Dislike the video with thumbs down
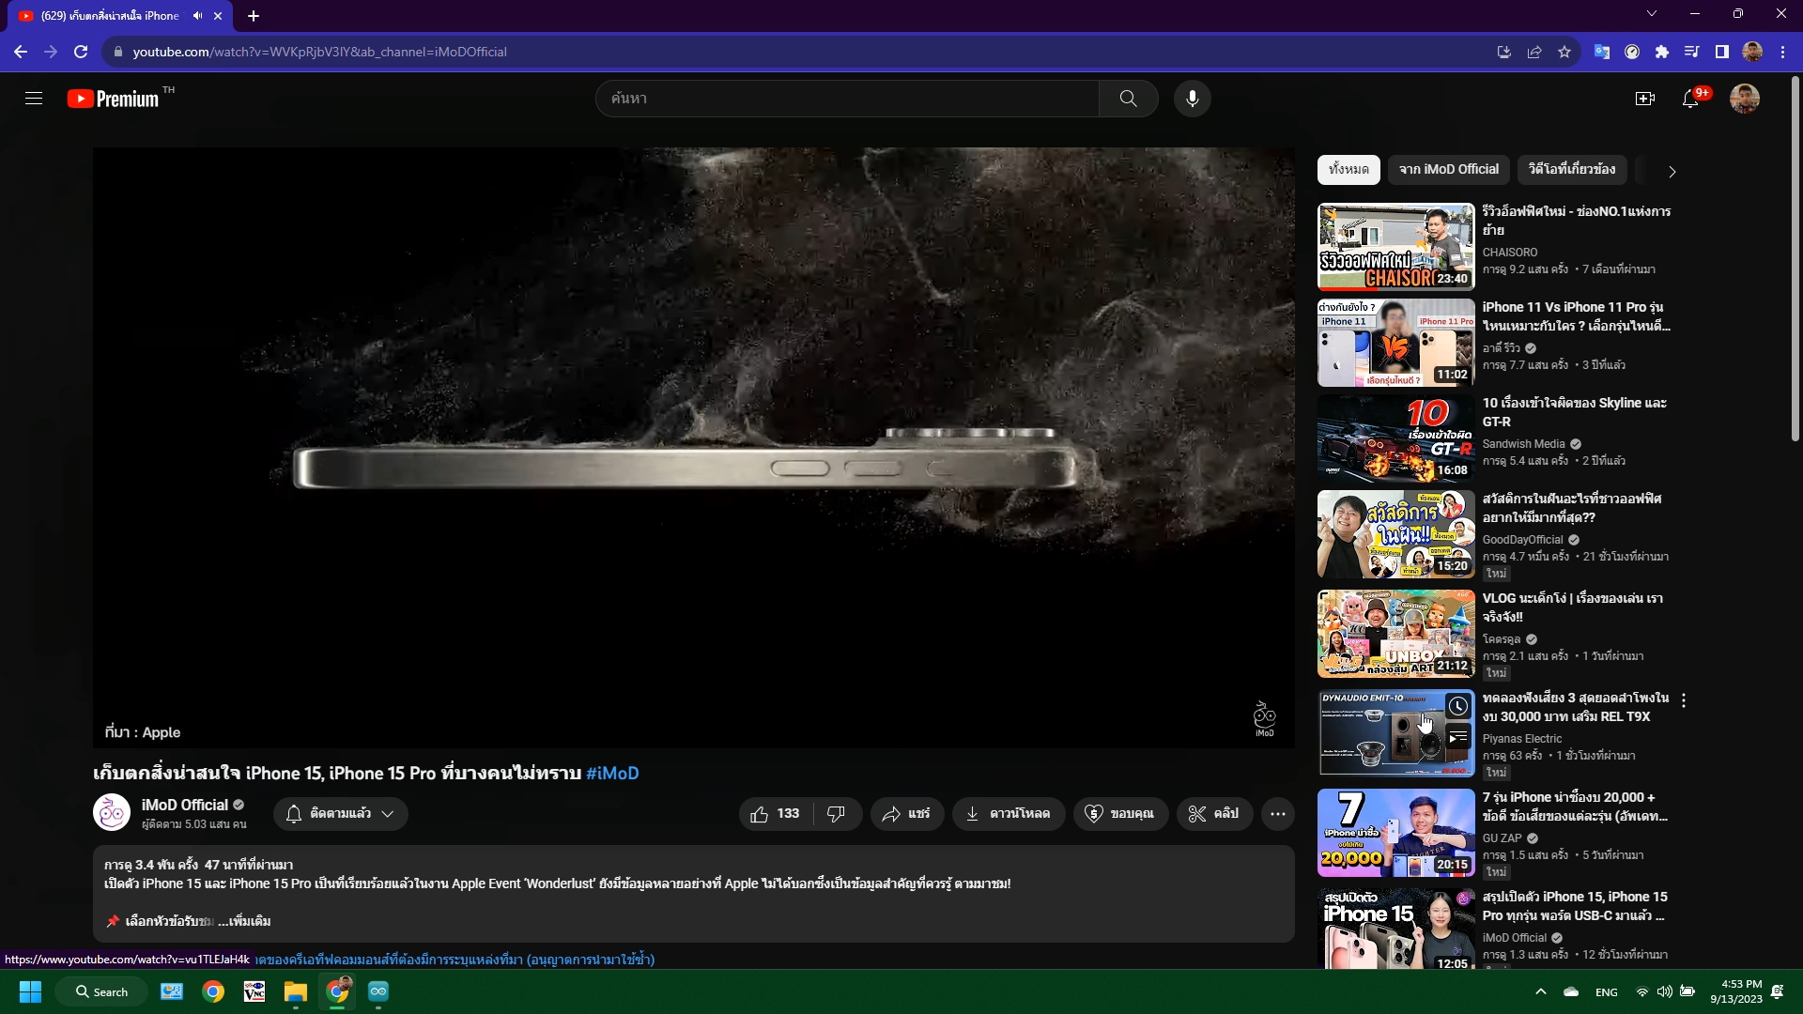The width and height of the screenshot is (1803, 1014). (836, 814)
